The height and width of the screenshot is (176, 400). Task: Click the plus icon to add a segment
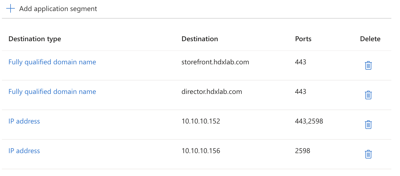tap(10, 8)
